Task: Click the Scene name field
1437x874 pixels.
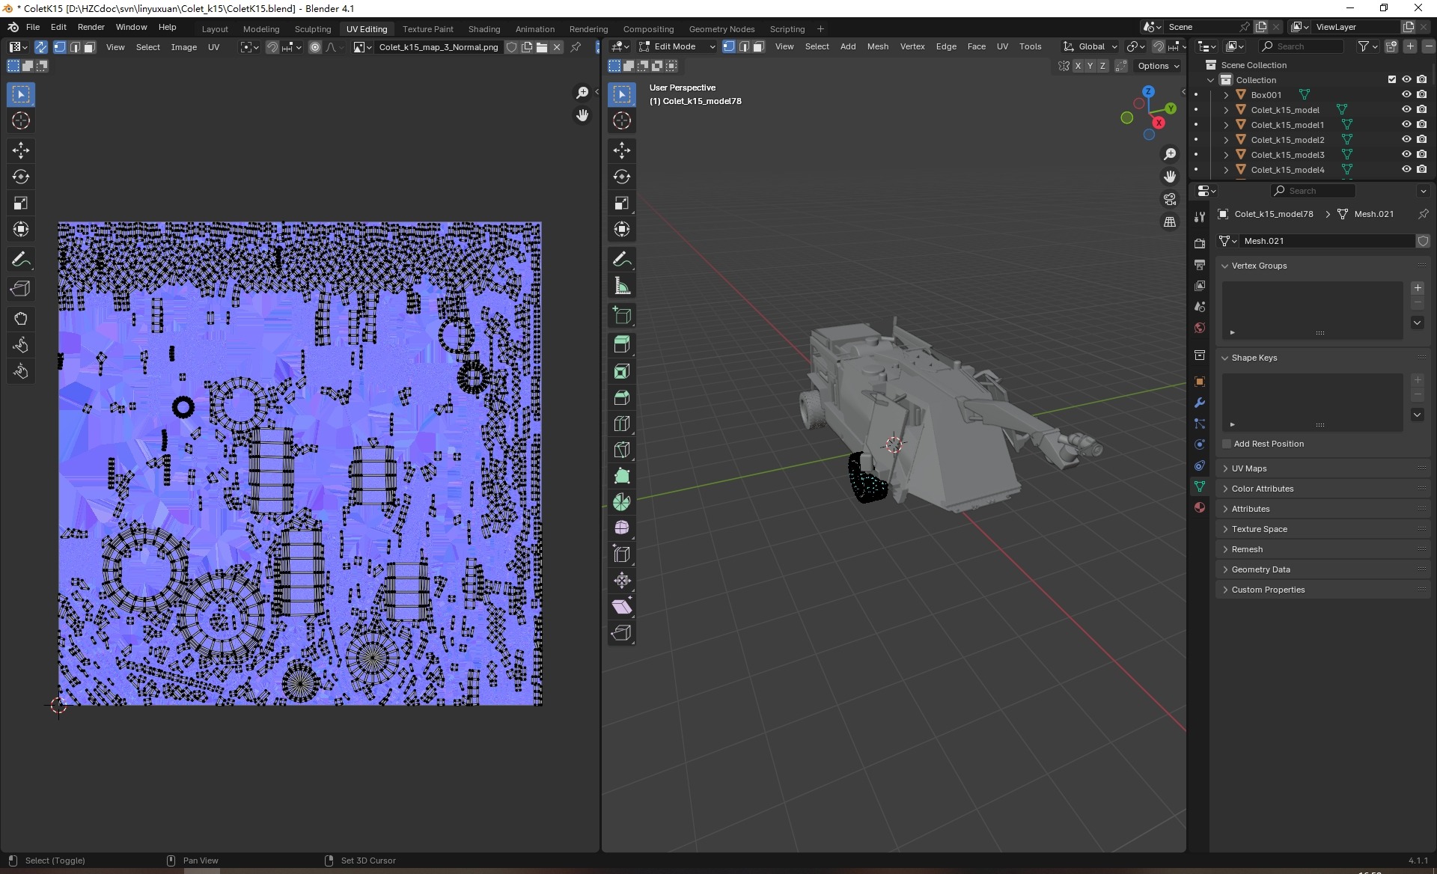Action: [1201, 27]
